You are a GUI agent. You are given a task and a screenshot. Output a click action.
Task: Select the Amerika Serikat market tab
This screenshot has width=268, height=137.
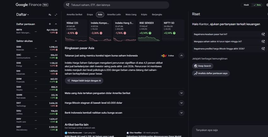pos(74,14)
